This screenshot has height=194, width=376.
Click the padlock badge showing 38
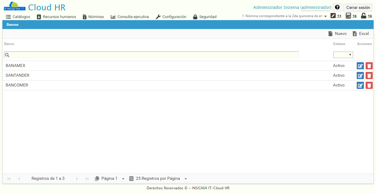(364, 16)
